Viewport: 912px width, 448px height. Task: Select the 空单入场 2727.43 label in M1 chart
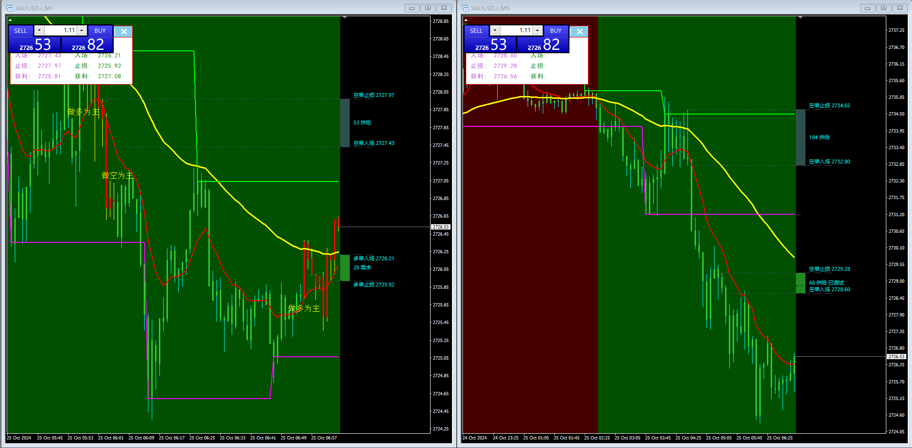click(x=373, y=143)
